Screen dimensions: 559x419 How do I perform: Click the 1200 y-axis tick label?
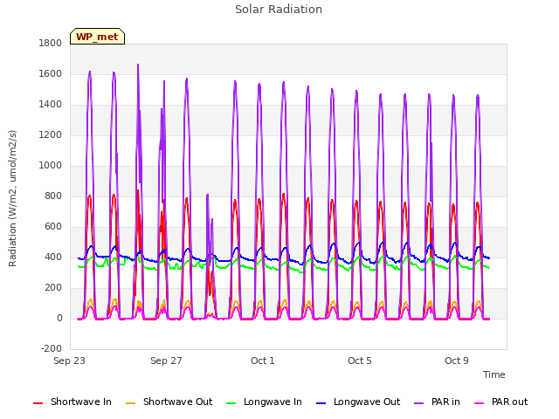pyautogui.click(x=51, y=135)
